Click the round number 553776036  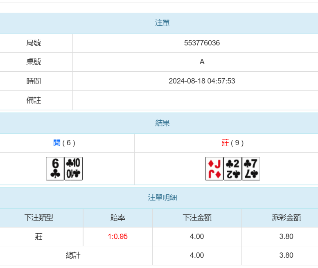202,43
